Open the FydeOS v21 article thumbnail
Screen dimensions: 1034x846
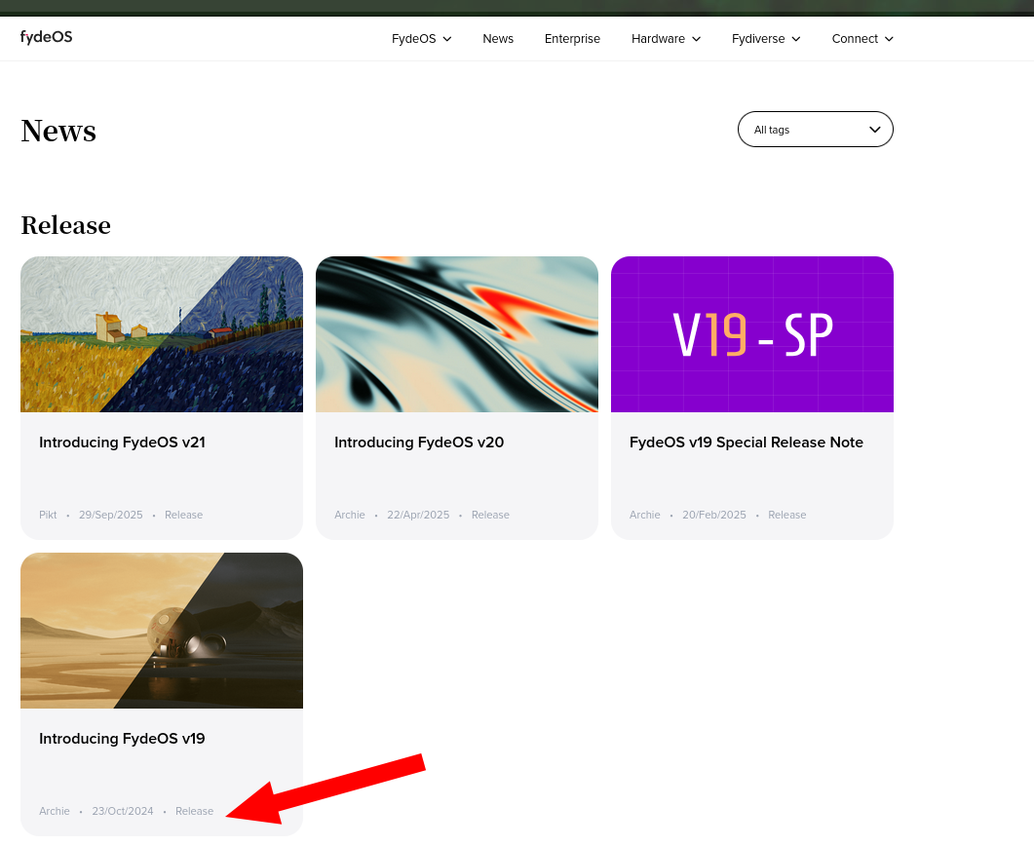[162, 334]
